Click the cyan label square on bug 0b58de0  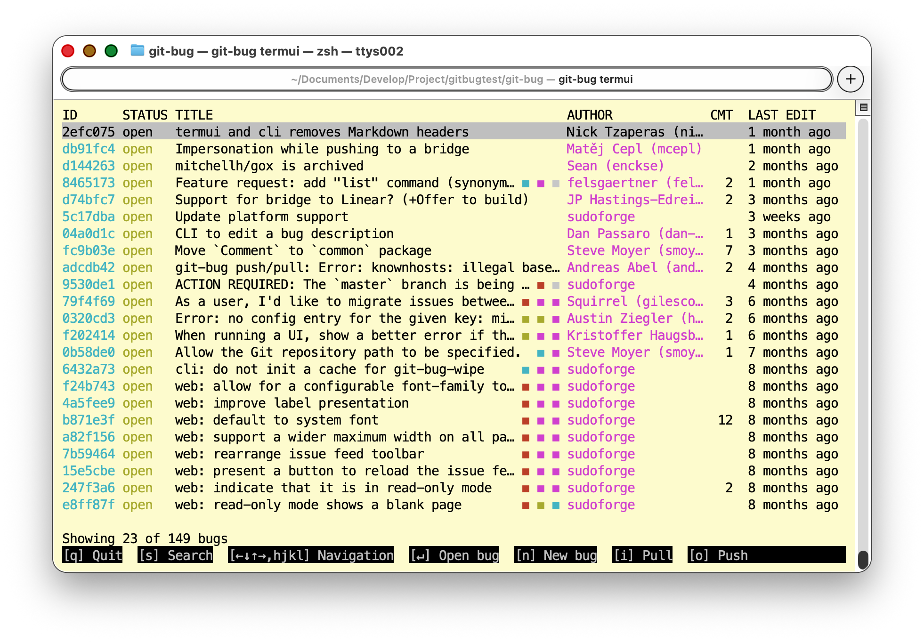[541, 353]
